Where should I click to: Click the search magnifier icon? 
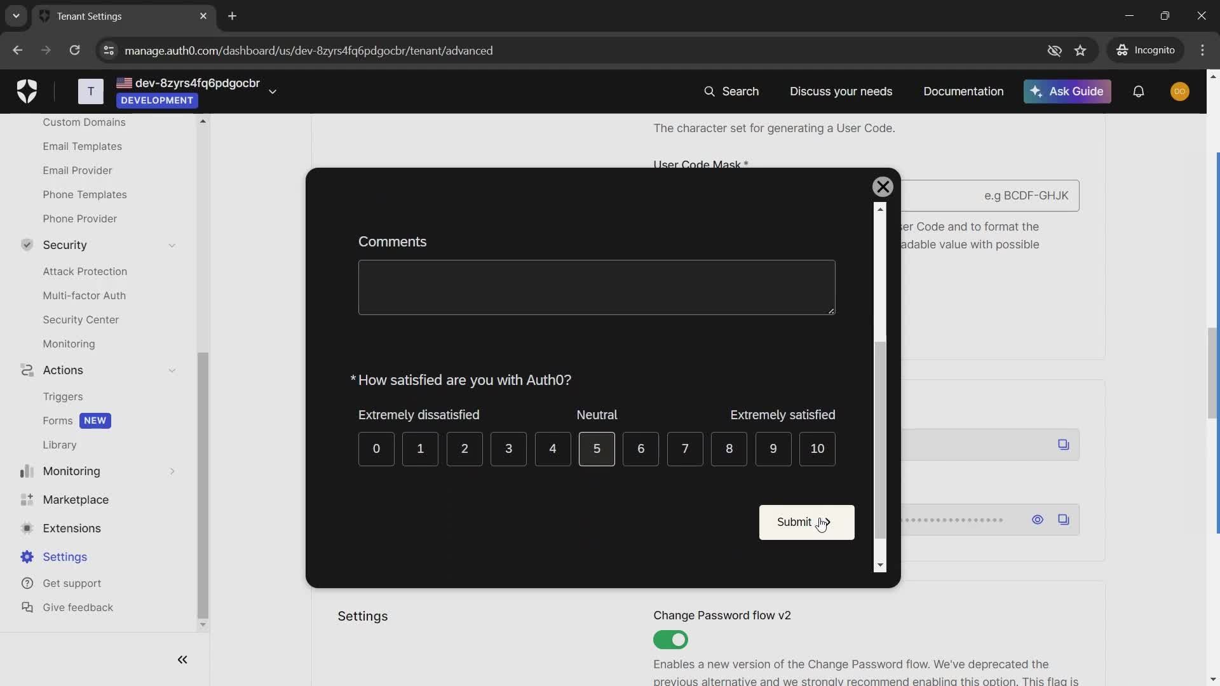click(709, 91)
